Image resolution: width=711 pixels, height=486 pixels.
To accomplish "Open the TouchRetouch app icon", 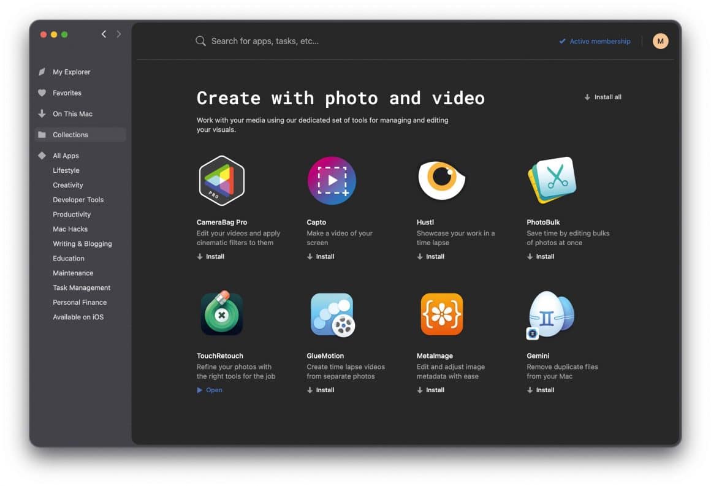I will pos(221,314).
